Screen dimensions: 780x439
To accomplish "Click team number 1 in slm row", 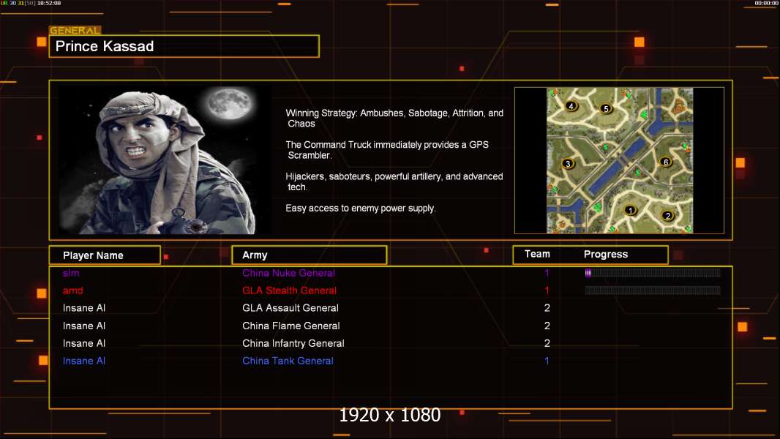I will pos(547,273).
